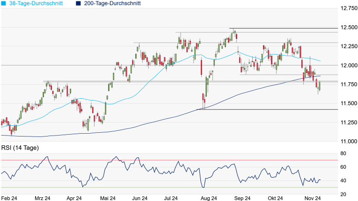358x201 pixels.
Task: Click the RSI axis value 80
Action: coord(343,153)
